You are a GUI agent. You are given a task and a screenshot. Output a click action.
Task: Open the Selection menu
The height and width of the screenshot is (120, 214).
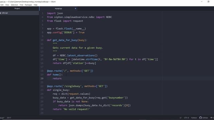click(x=14, y=5)
